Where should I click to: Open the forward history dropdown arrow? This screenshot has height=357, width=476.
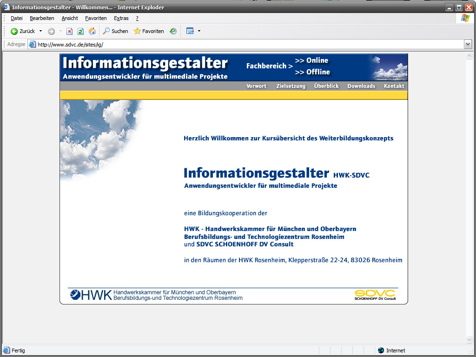(60, 31)
